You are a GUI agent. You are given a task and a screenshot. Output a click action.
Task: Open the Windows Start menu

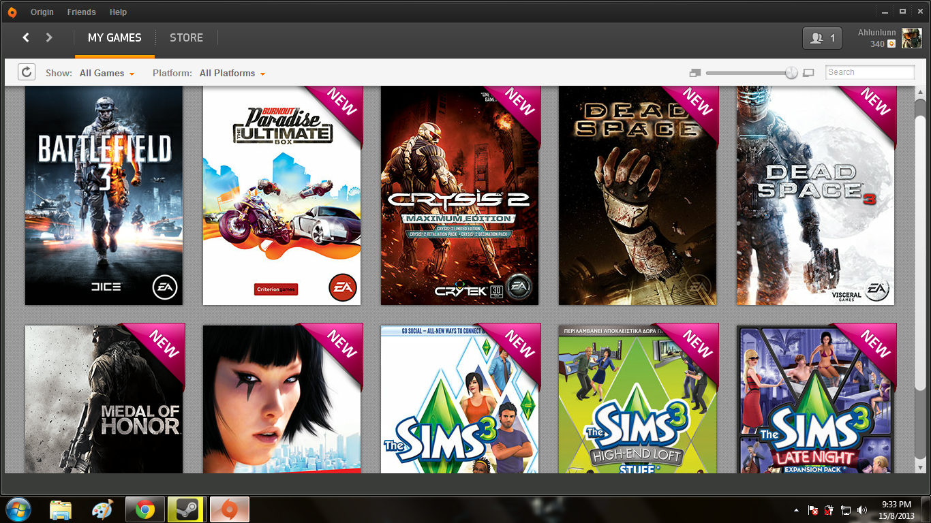(18, 509)
